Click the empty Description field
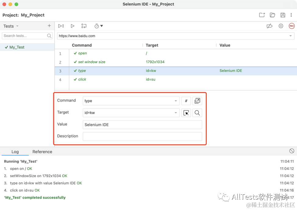Viewport: 297px width, 210px height. point(142,136)
